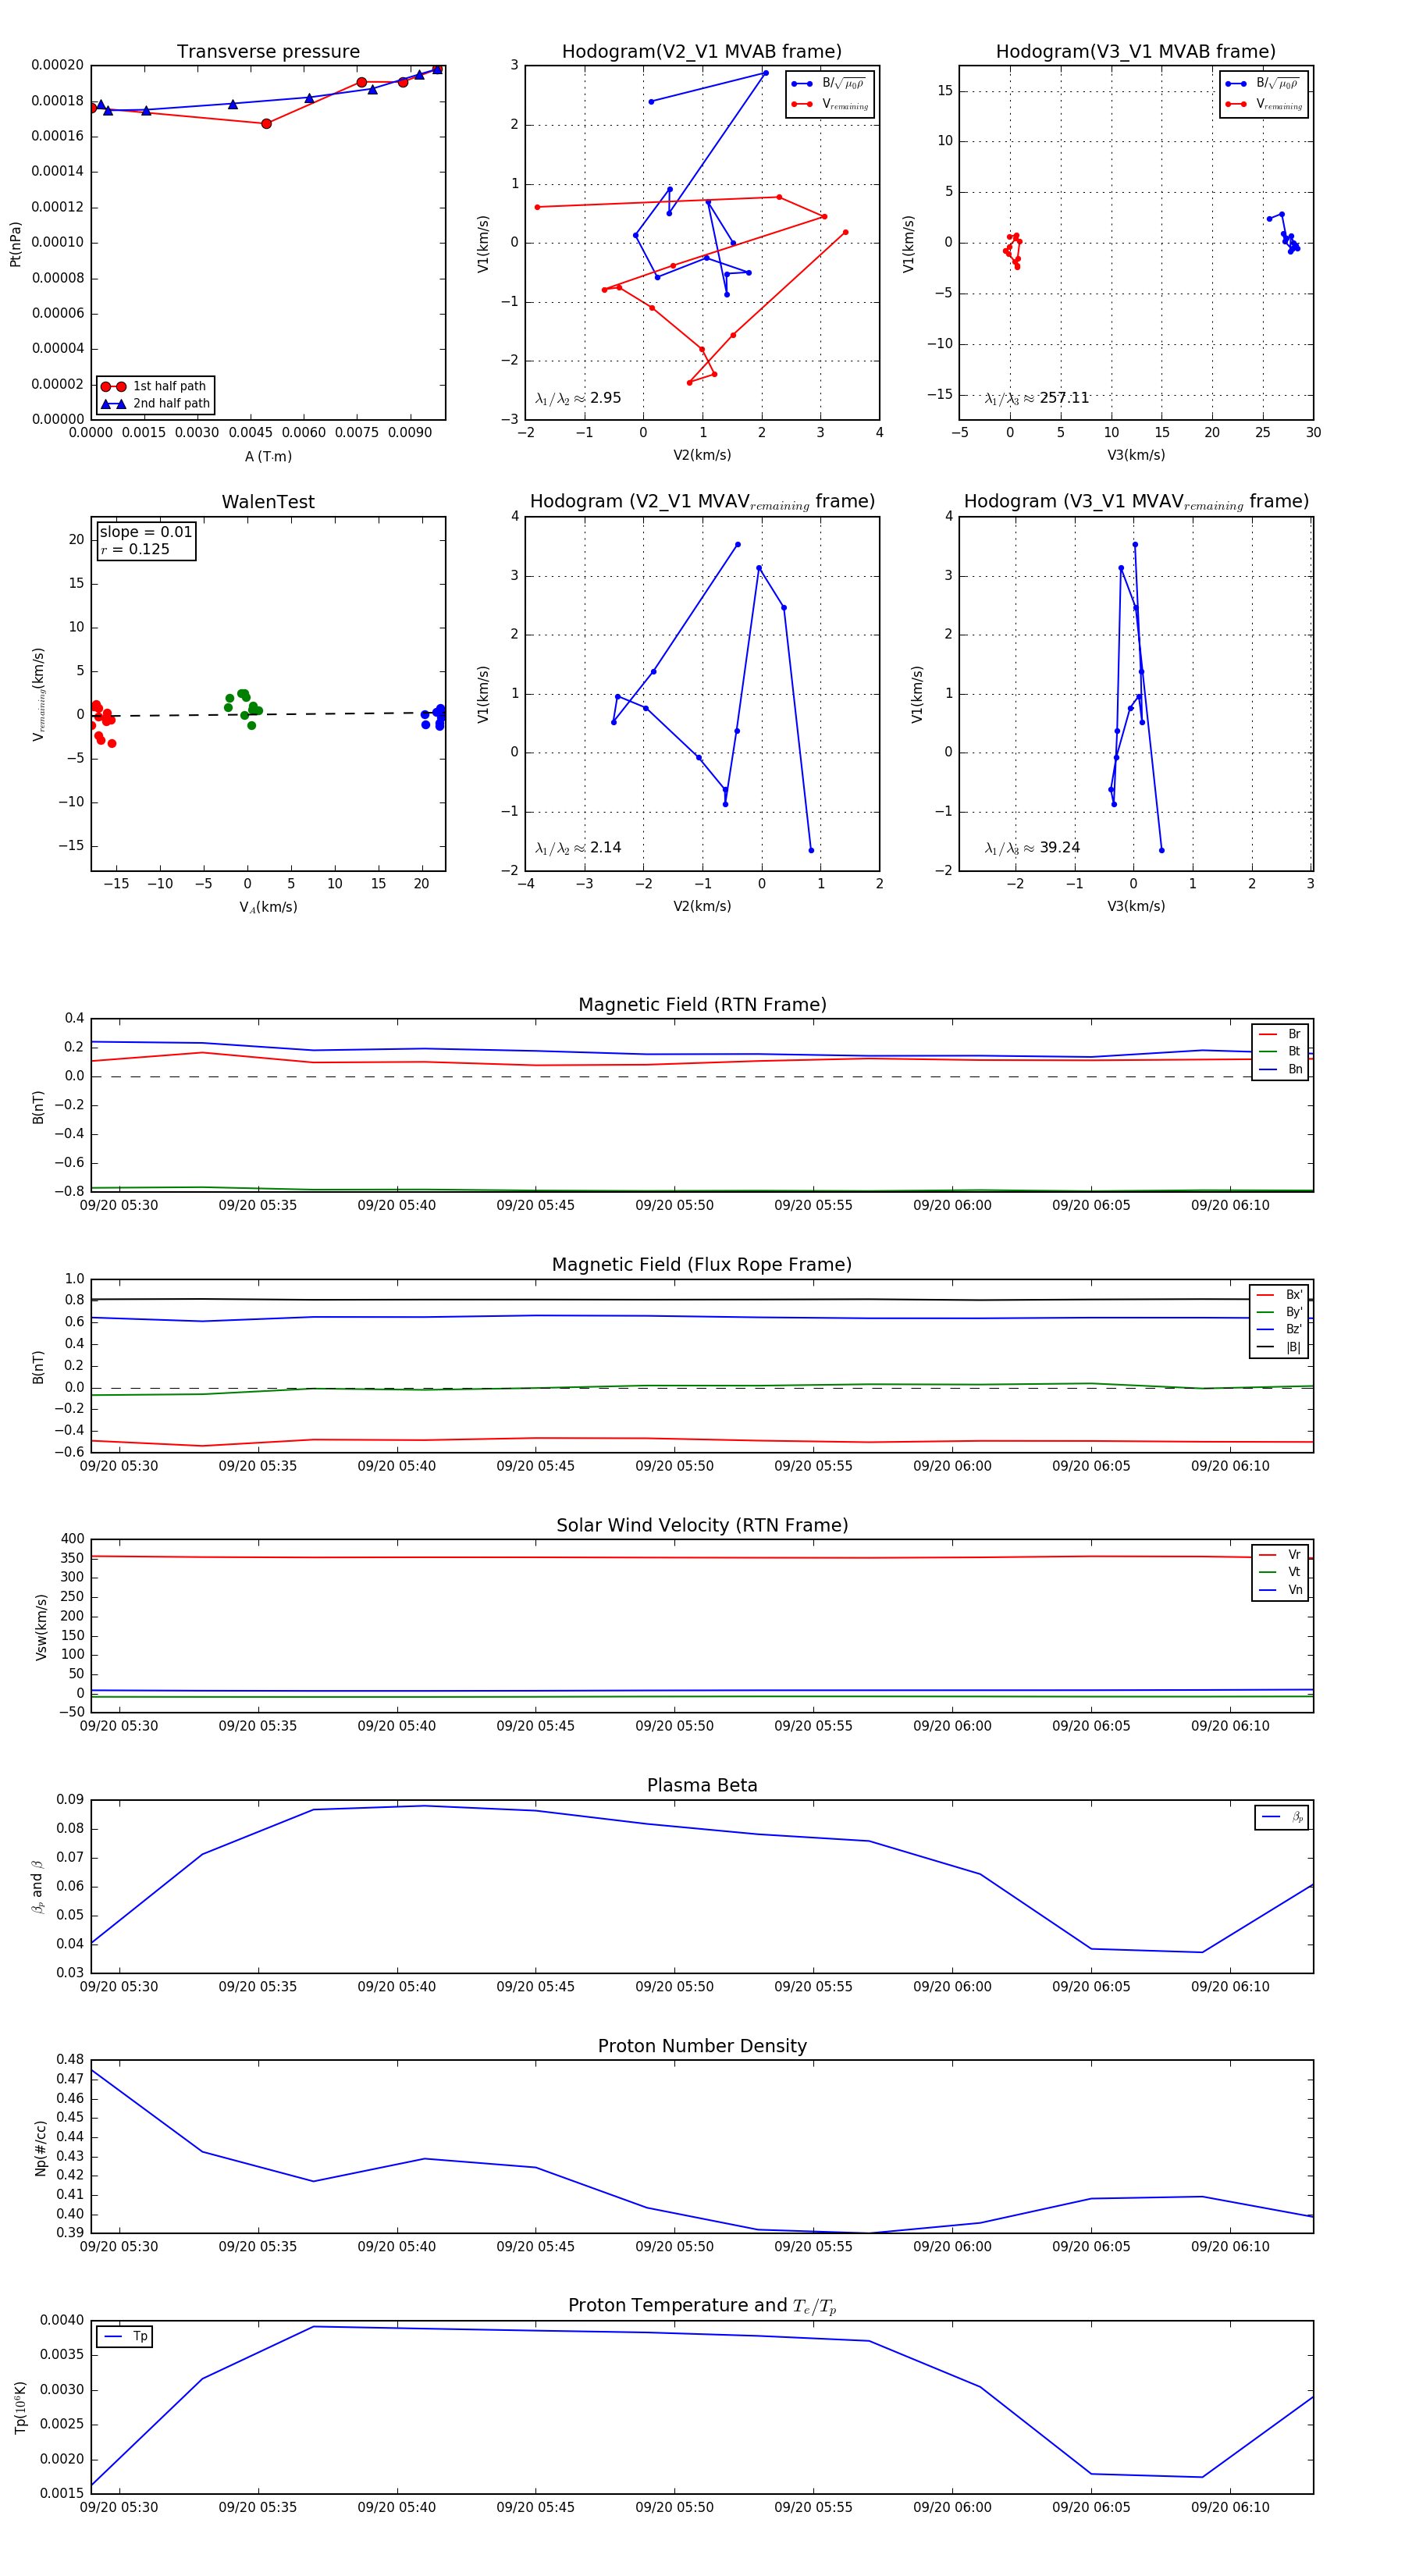Select the "Bz'" legend entry
Viewport: 1405px width, 2576px height.
click(1279, 1329)
